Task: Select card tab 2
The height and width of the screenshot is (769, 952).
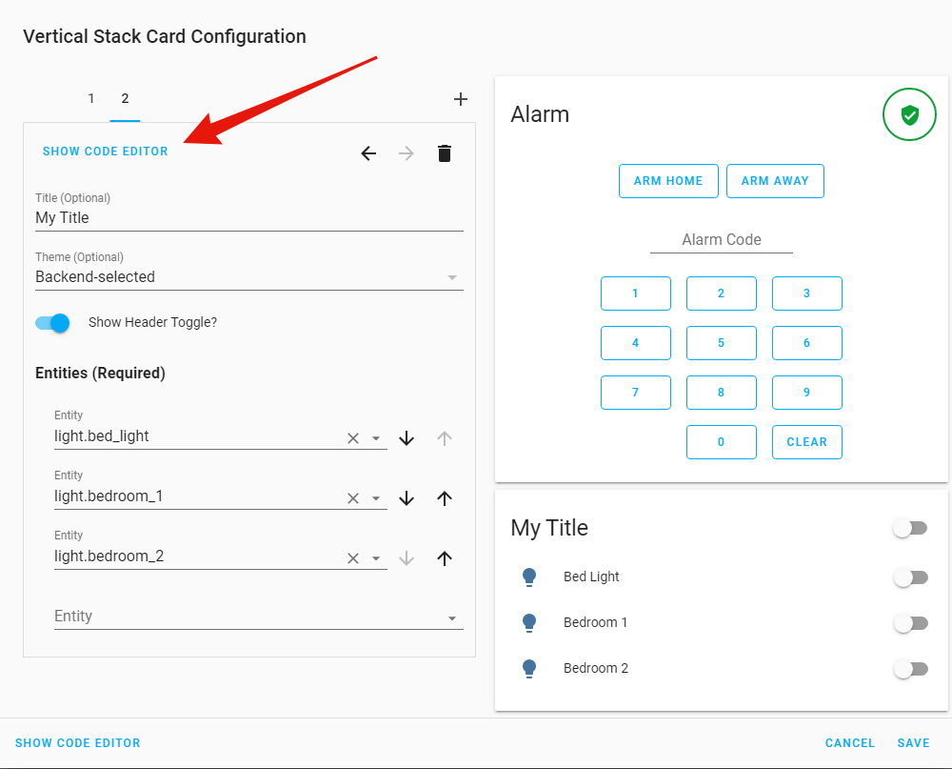Action: 125,98
